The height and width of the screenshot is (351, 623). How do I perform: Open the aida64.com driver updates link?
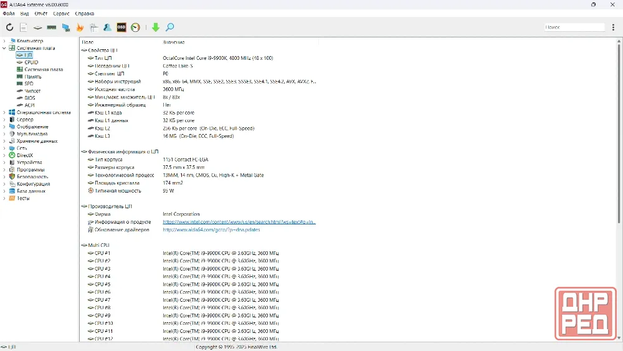click(211, 230)
